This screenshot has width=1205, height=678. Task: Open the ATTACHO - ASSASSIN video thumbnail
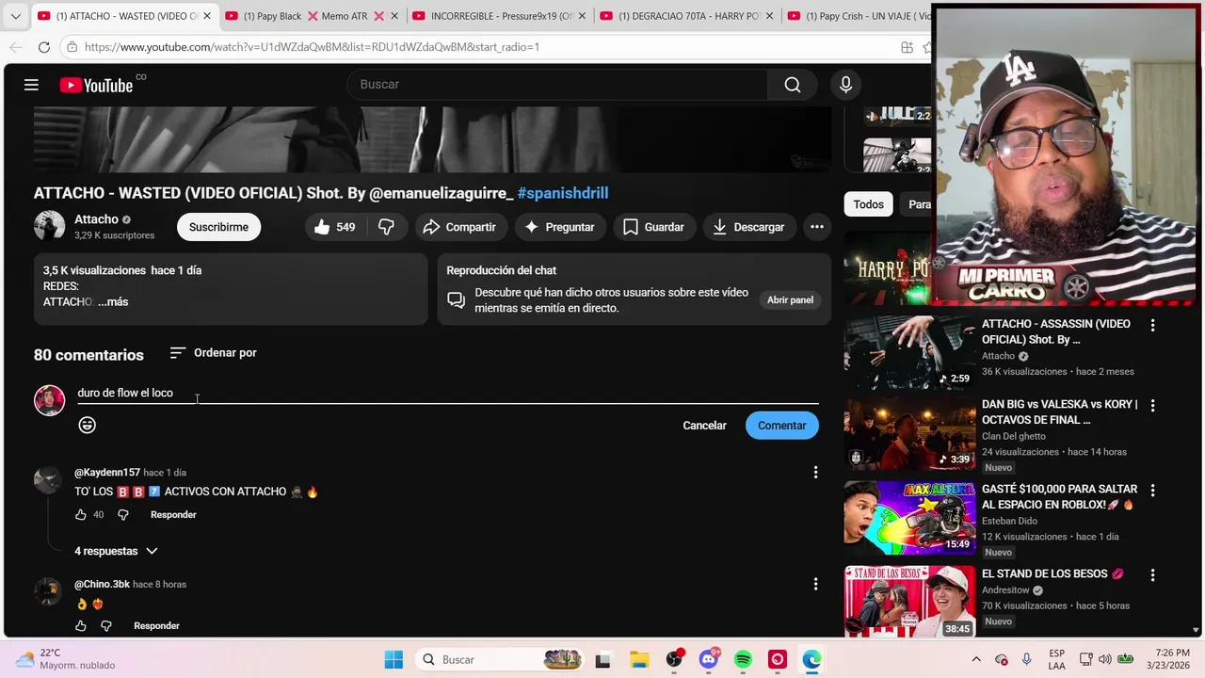909,352
